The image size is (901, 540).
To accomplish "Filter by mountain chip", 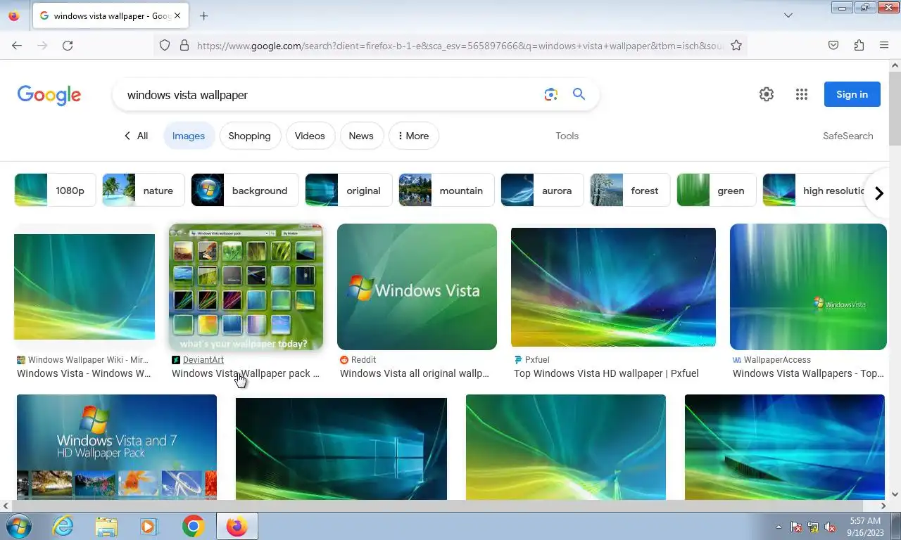I will click(446, 191).
